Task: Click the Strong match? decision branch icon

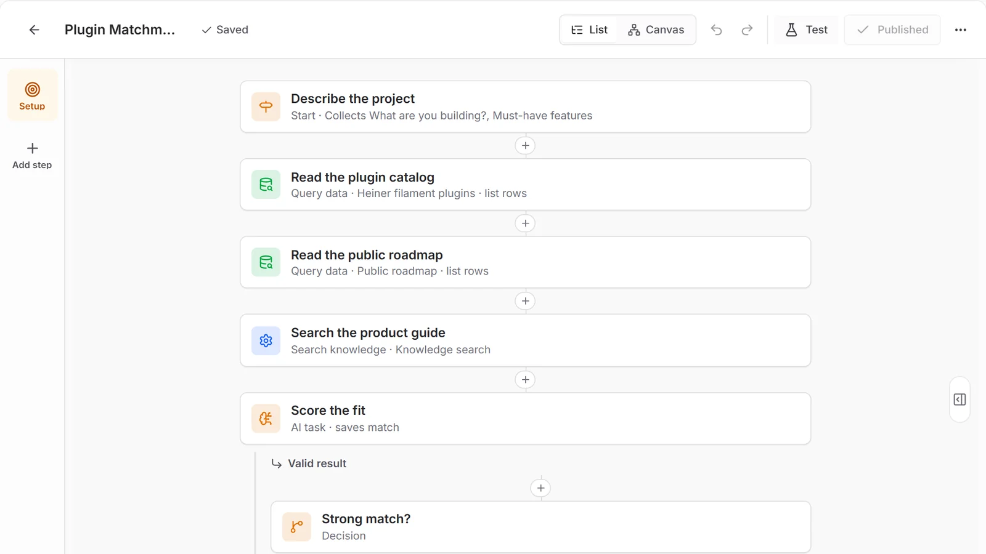Action: coord(297,527)
